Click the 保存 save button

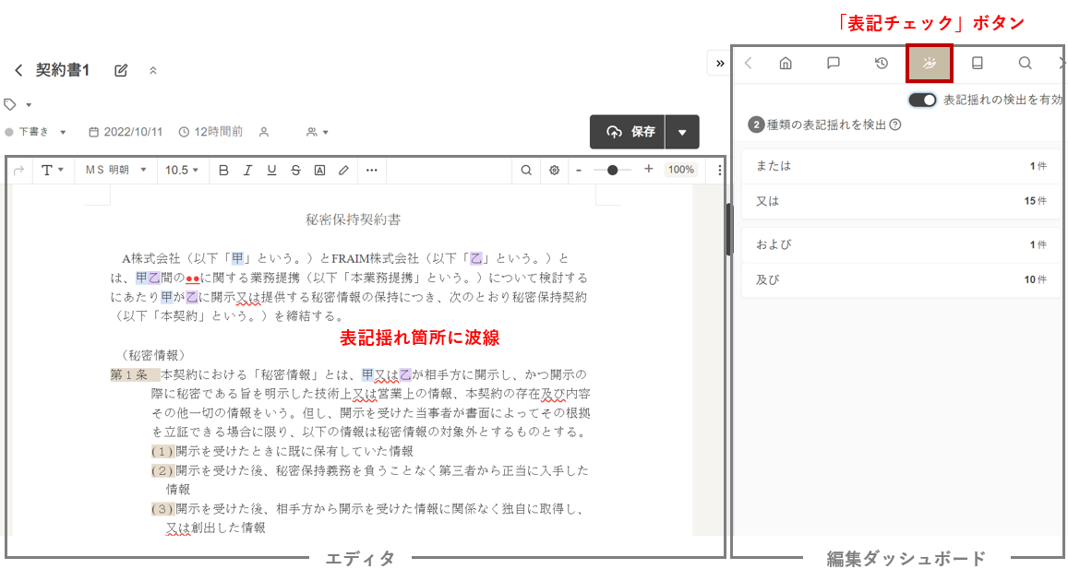630,132
